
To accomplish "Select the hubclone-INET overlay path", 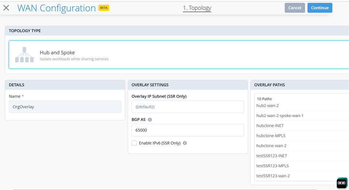I will pos(302,126).
